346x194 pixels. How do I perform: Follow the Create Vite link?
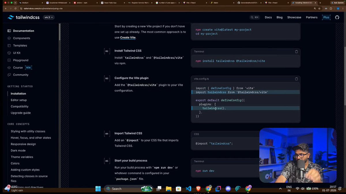pyautogui.click(x=128, y=37)
